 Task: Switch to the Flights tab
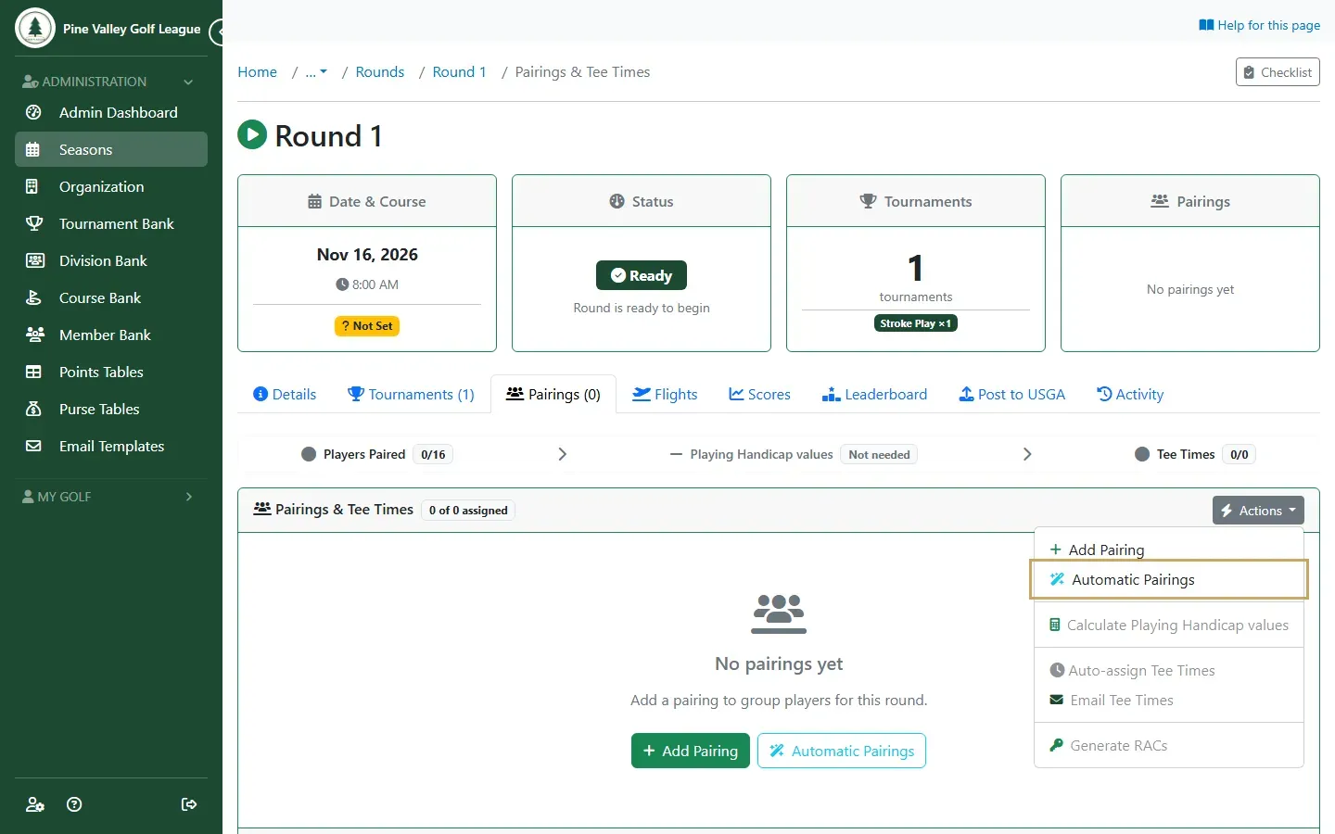coord(665,394)
